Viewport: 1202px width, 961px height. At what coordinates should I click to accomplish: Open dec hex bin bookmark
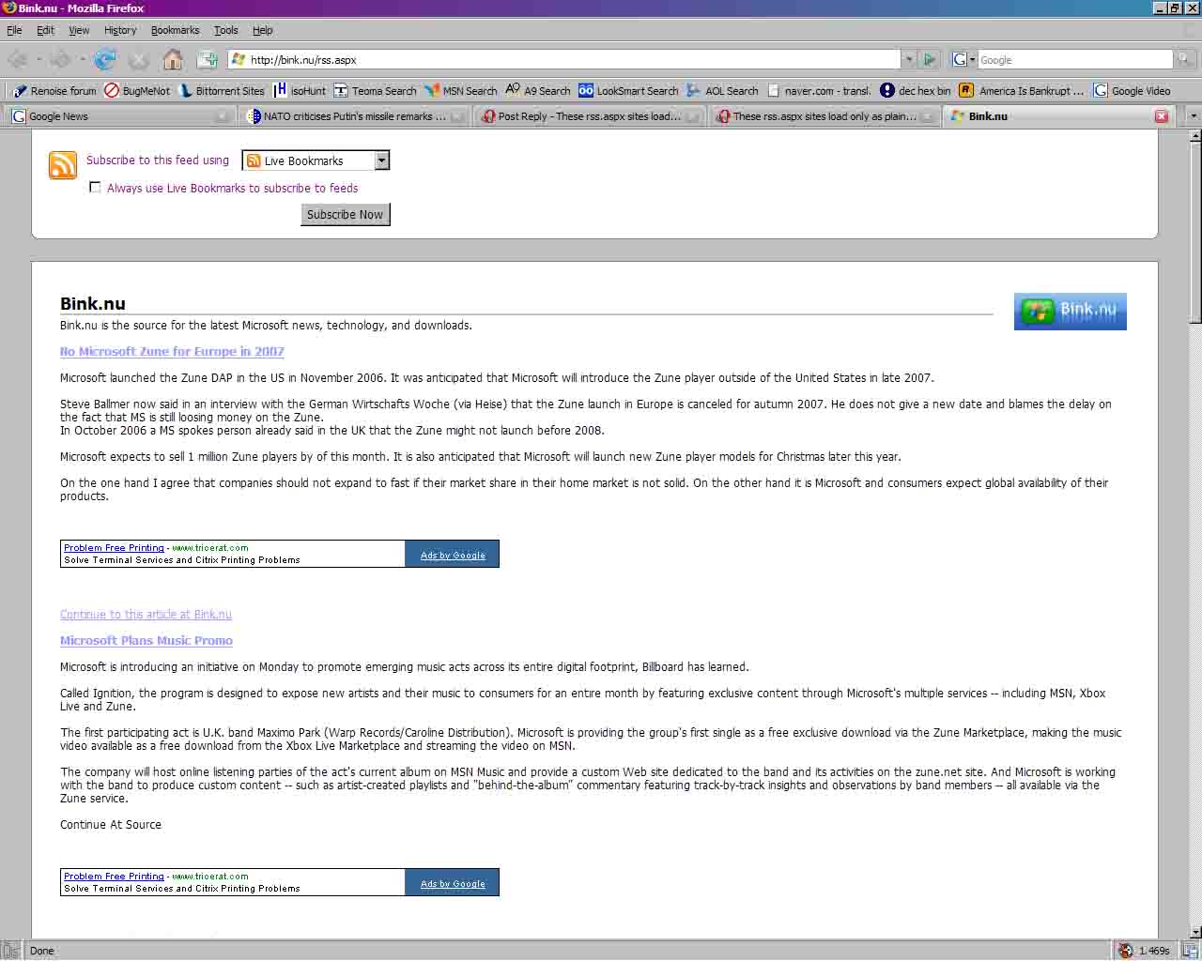[916, 91]
